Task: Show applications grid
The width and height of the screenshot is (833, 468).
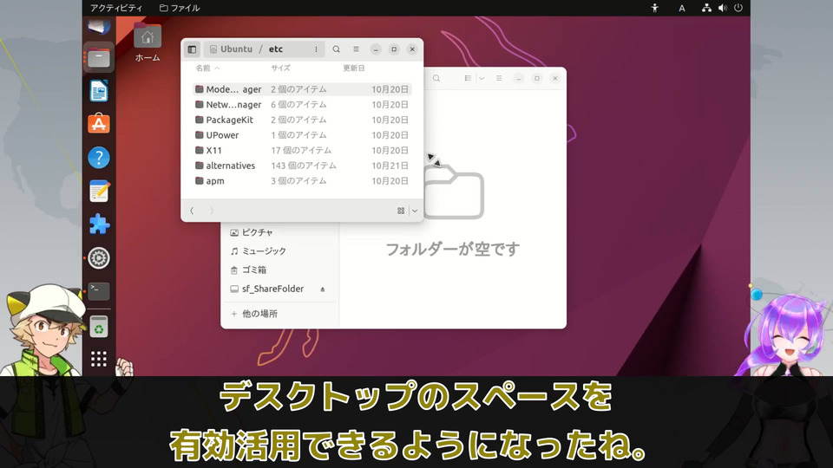Action: coord(99,359)
